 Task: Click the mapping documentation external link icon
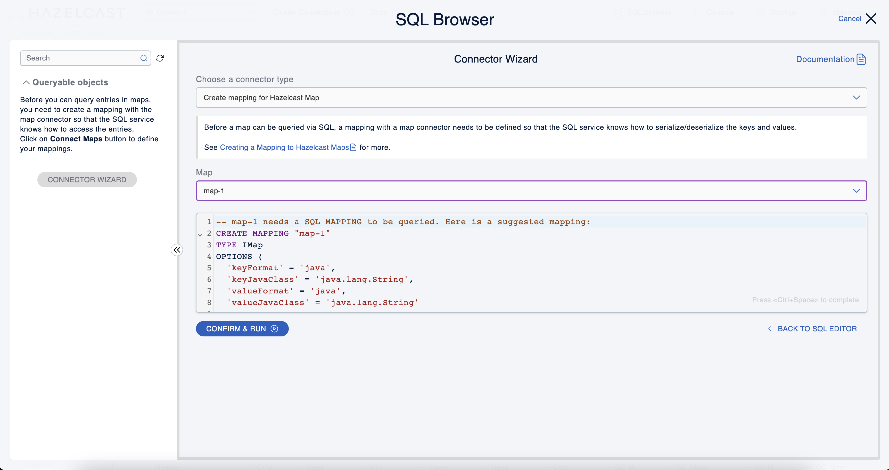(x=352, y=147)
